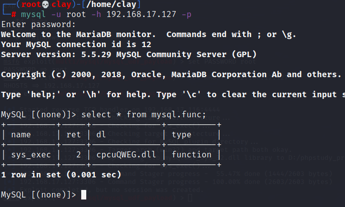Click the 'mysql' command word
The image size is (345, 207).
[33, 15]
